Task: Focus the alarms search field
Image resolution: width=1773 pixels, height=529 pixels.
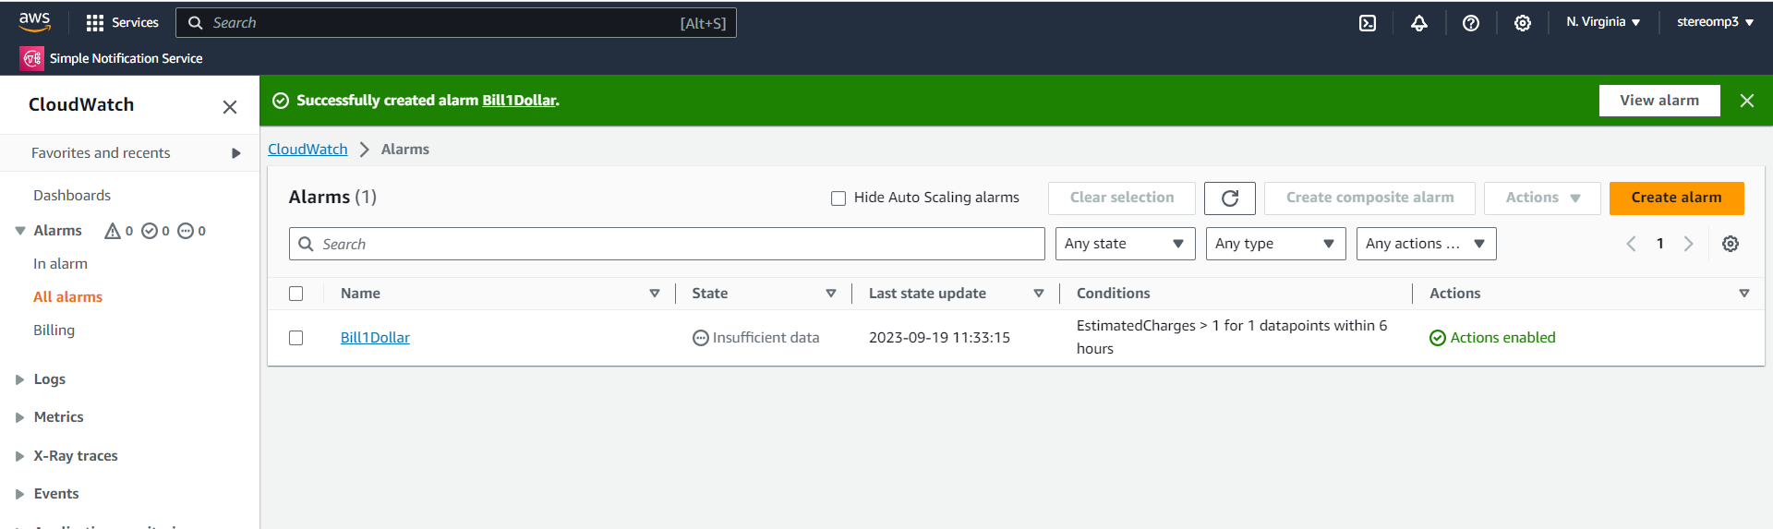Action: click(667, 244)
